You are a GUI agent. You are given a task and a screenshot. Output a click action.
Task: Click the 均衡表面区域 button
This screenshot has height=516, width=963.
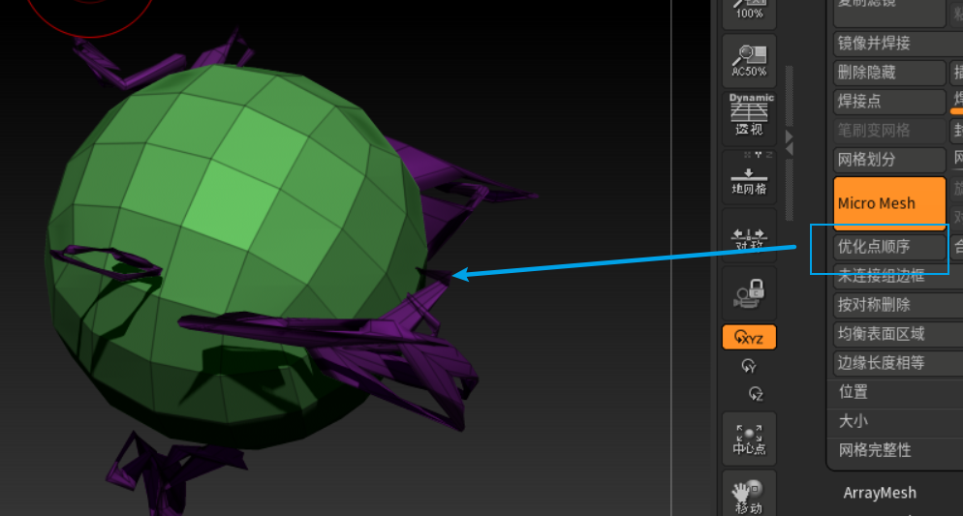tap(898, 334)
